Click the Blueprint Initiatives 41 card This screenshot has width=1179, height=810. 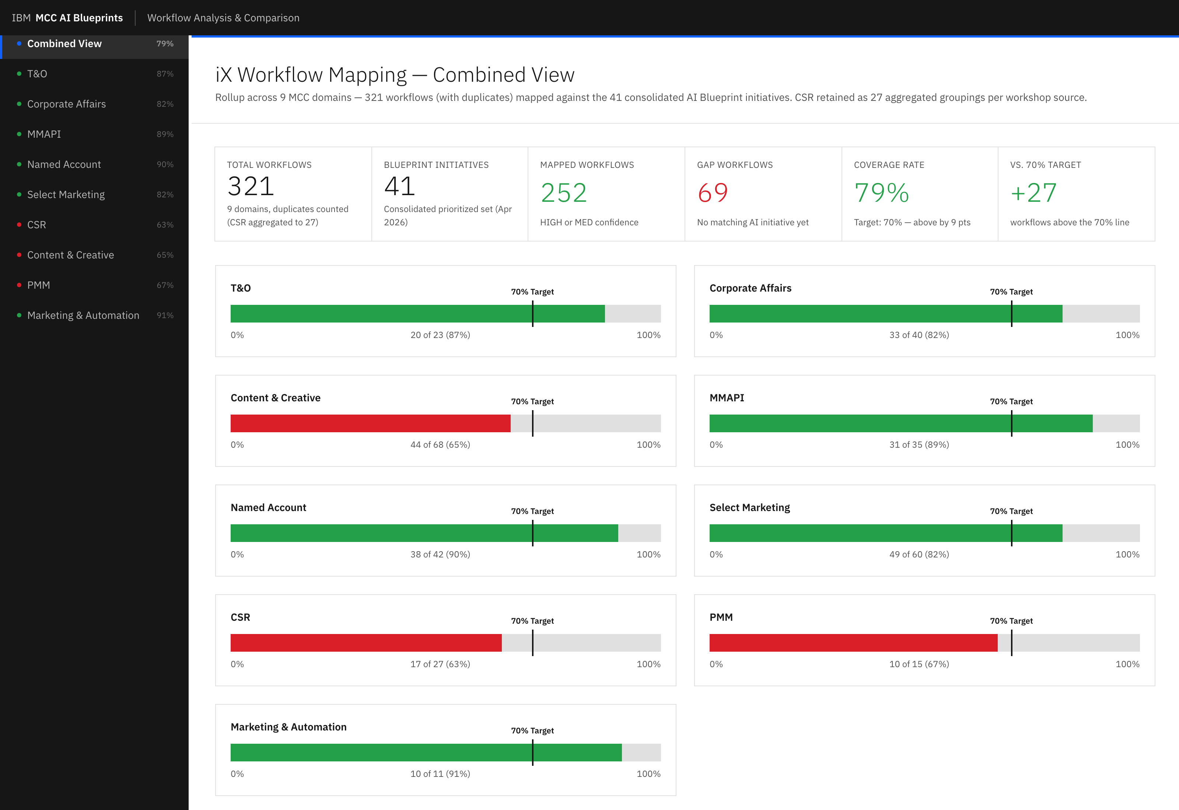[450, 194]
